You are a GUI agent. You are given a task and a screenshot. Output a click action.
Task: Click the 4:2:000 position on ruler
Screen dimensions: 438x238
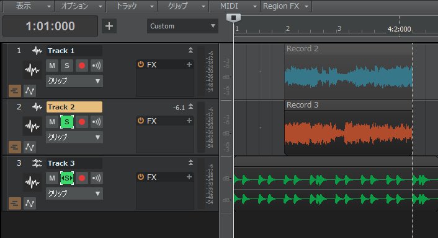coord(399,29)
